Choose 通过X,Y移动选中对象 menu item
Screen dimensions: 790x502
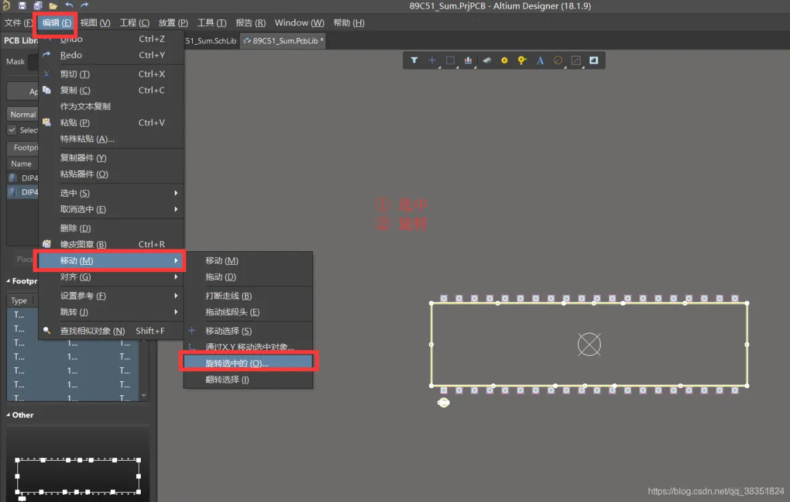(x=248, y=347)
